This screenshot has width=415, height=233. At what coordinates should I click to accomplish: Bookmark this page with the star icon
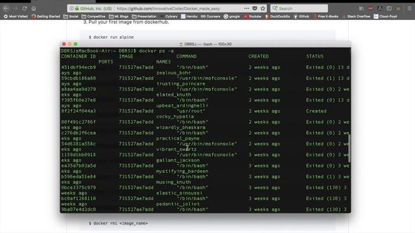263,8
